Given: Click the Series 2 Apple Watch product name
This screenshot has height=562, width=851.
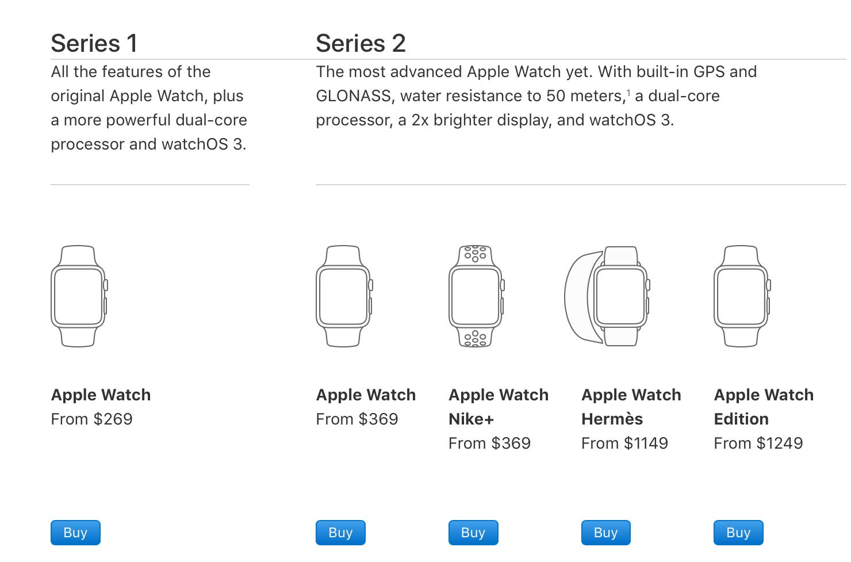Looking at the screenshot, I should [x=366, y=395].
